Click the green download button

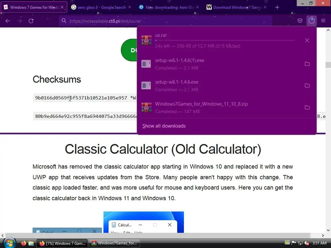tap(129, 50)
